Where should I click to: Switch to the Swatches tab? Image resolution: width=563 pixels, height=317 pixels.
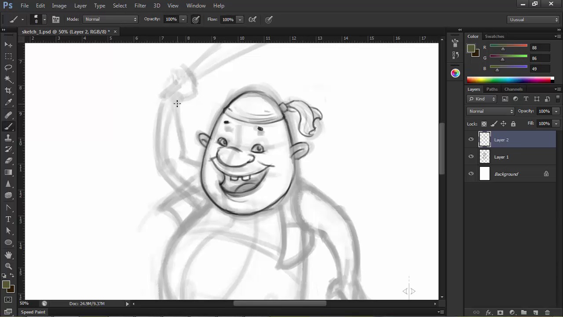(494, 36)
